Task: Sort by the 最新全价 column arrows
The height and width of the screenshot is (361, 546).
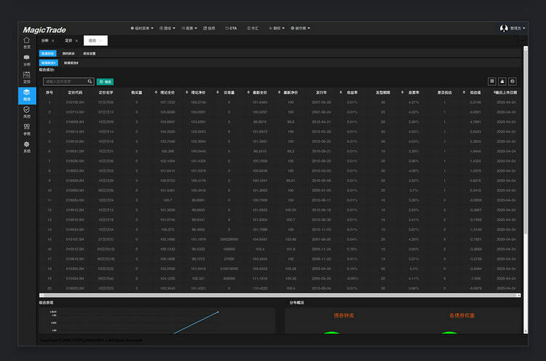Action: (248, 92)
